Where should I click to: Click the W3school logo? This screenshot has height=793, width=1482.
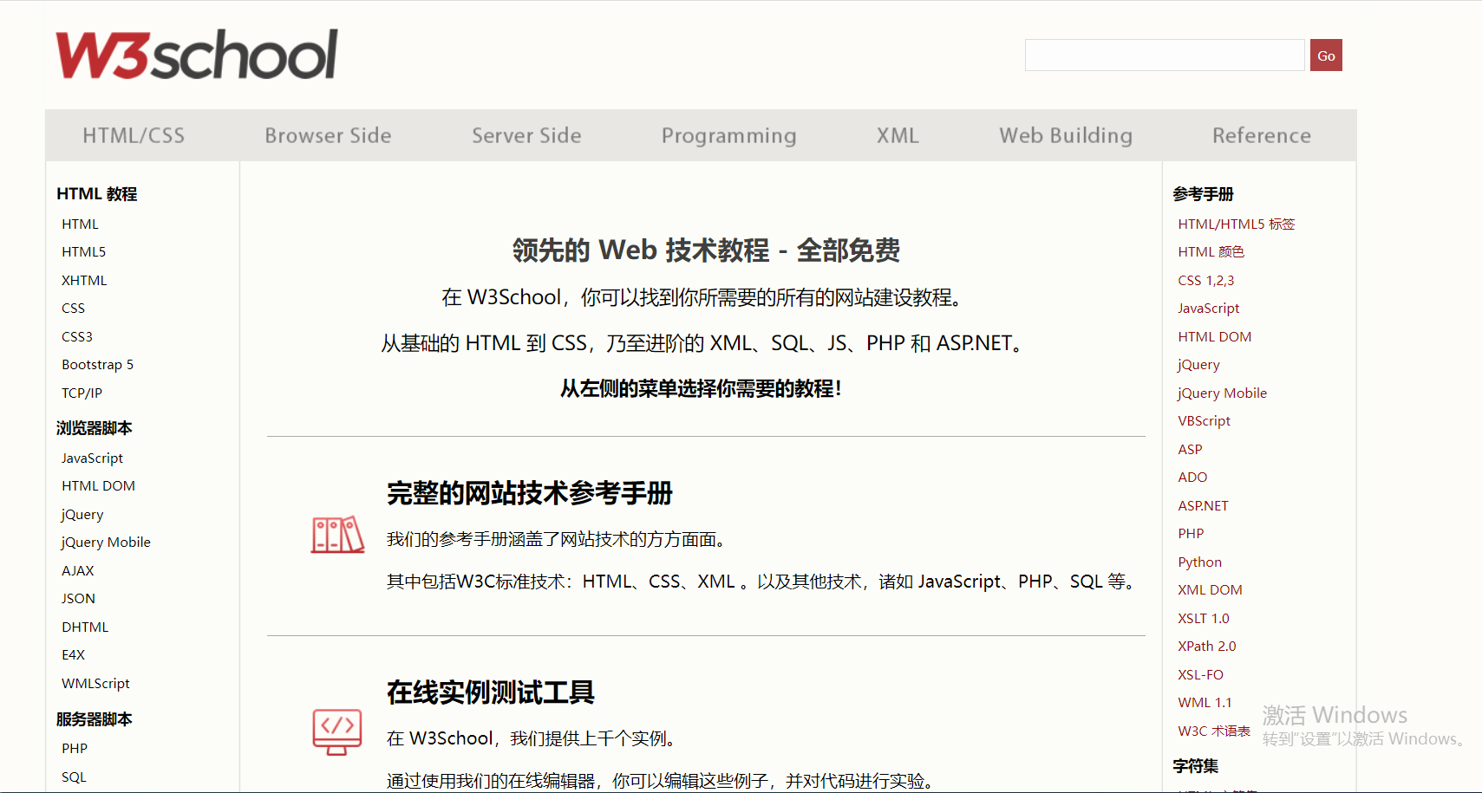(x=196, y=55)
